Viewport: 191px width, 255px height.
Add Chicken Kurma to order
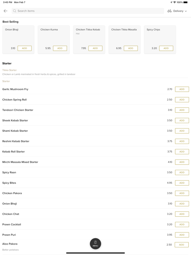pyautogui.click(x=60, y=48)
